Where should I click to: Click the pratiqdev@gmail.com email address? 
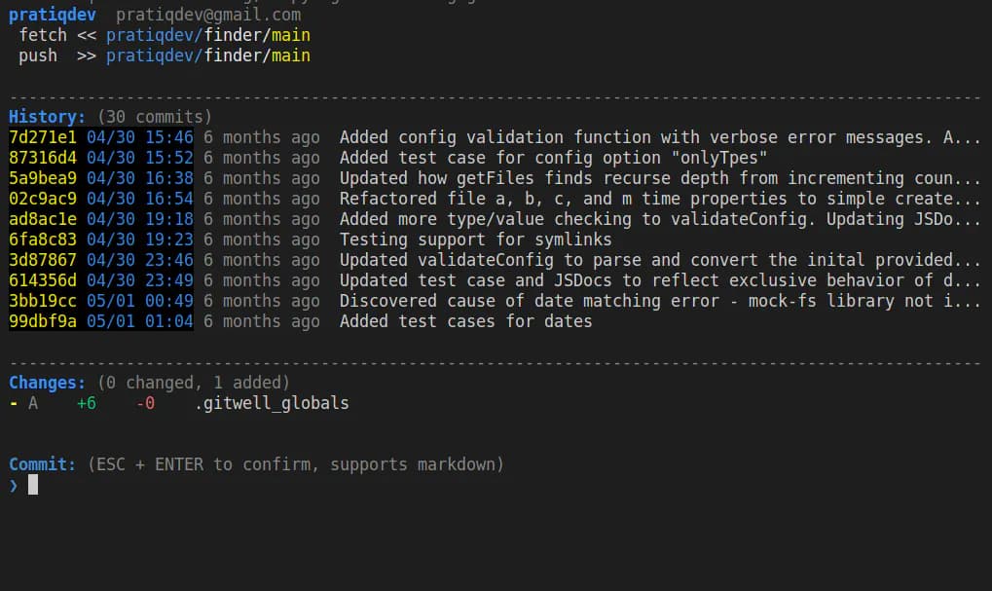coord(207,15)
